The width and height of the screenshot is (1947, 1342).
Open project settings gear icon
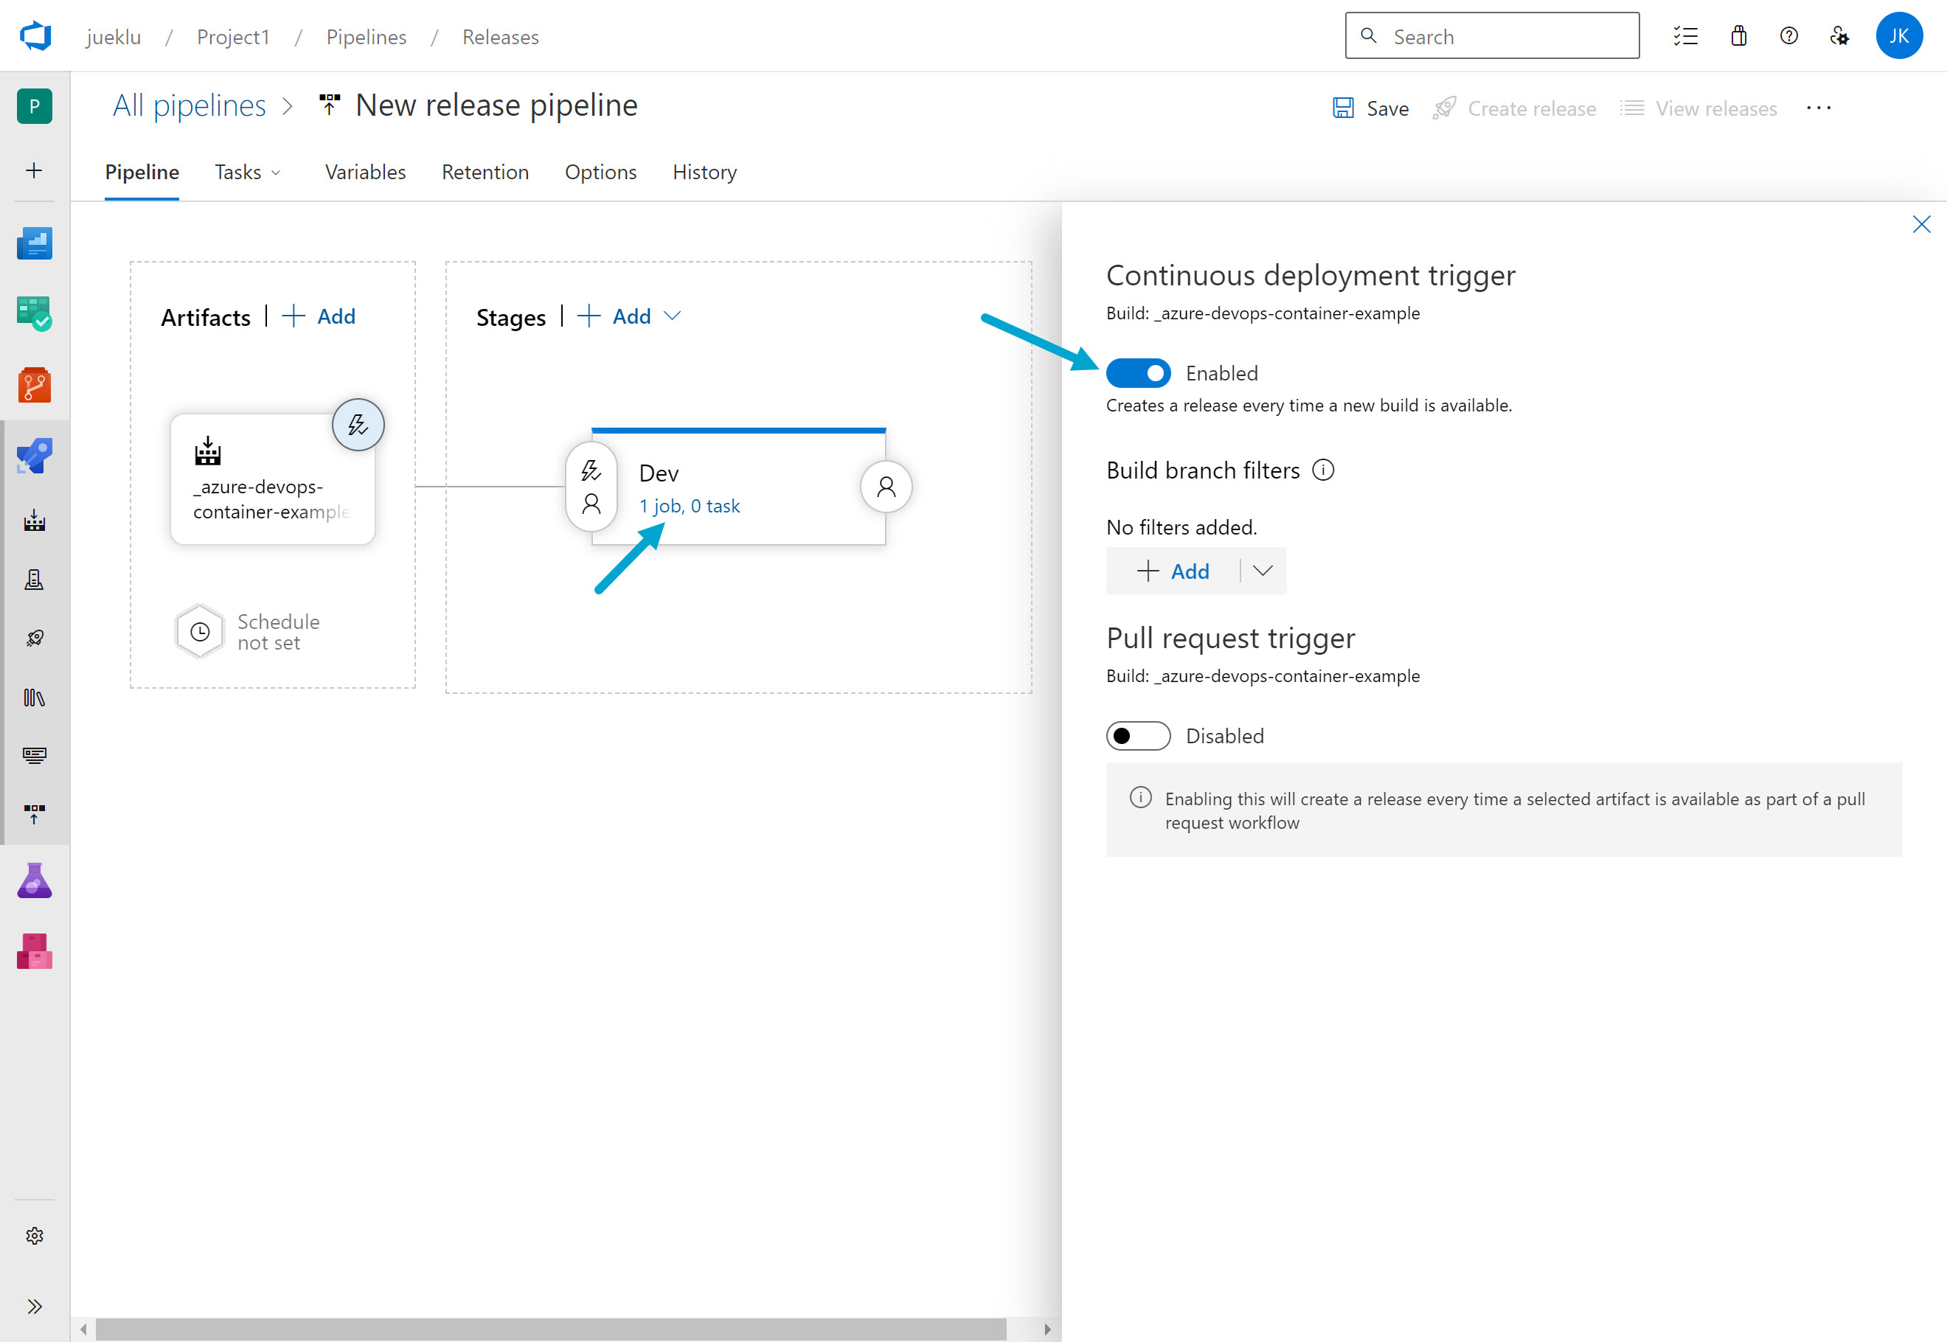(35, 1235)
